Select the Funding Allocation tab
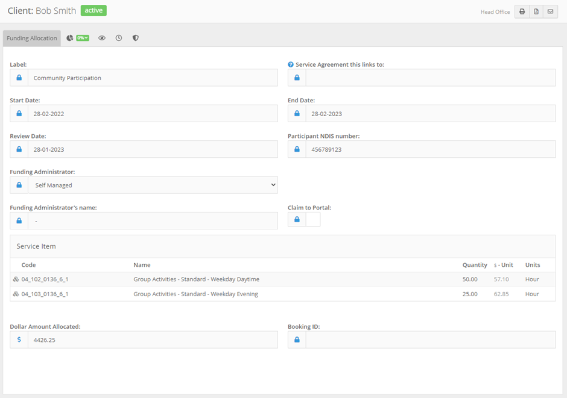The height and width of the screenshot is (398, 567). (x=32, y=39)
